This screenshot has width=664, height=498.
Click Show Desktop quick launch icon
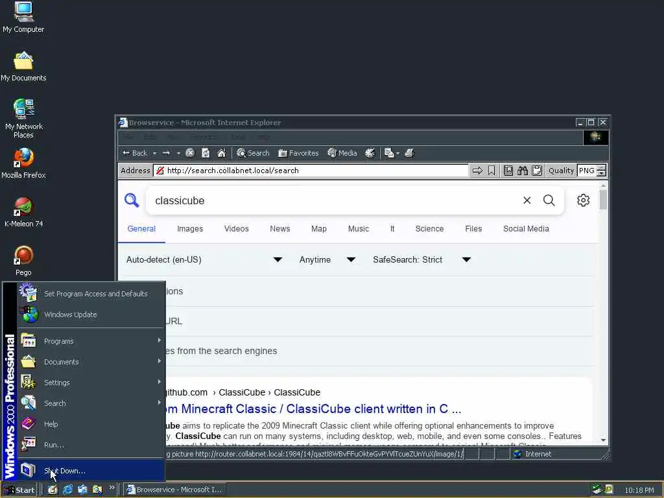click(x=53, y=490)
